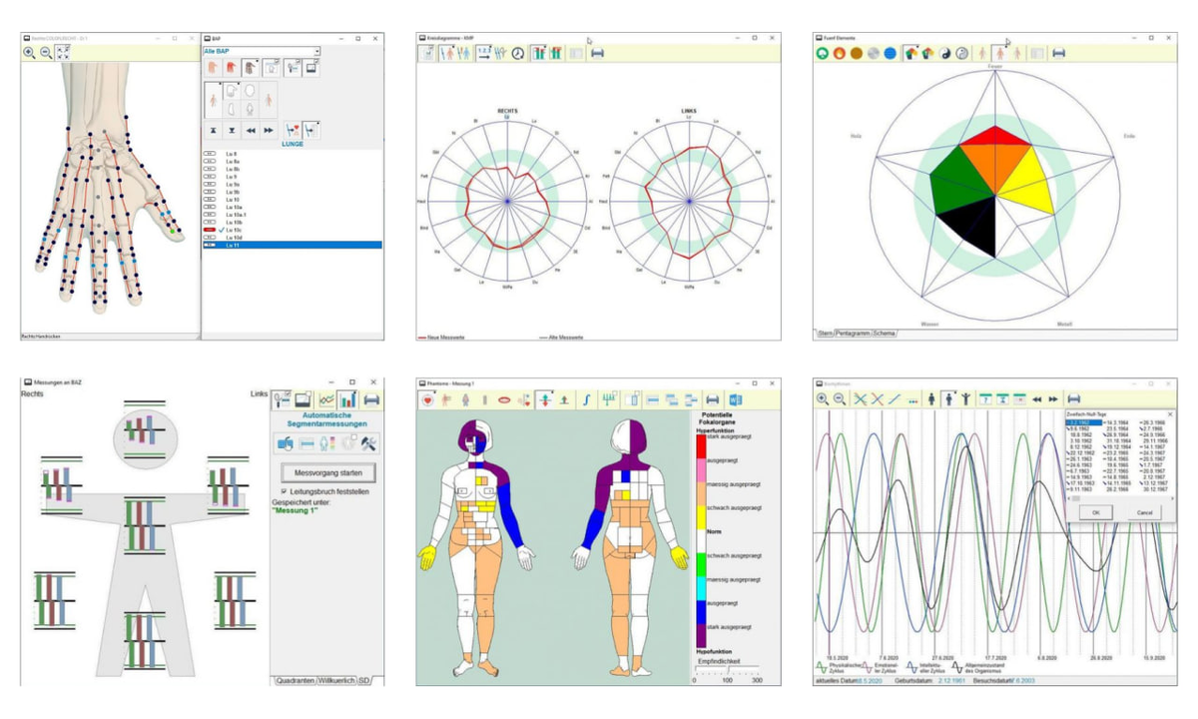Select the brown earth element icon

pyautogui.click(x=857, y=53)
